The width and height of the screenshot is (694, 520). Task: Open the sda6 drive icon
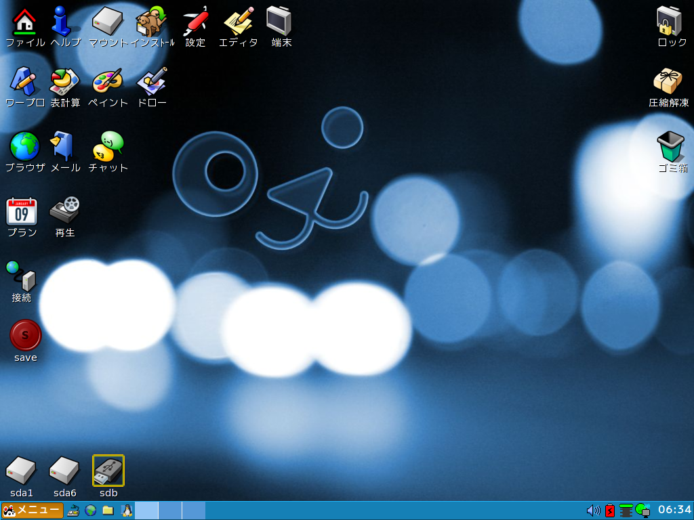click(64, 471)
